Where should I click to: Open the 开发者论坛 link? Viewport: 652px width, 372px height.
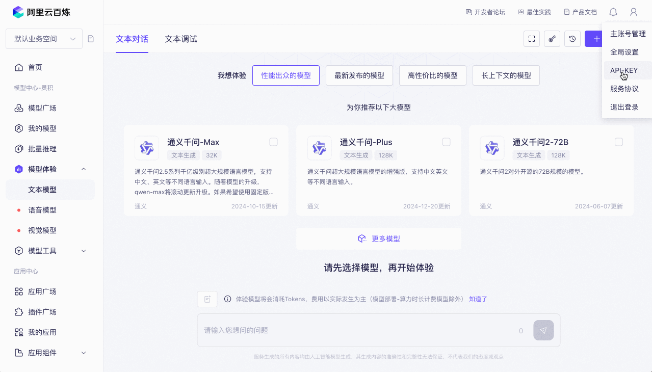point(485,12)
